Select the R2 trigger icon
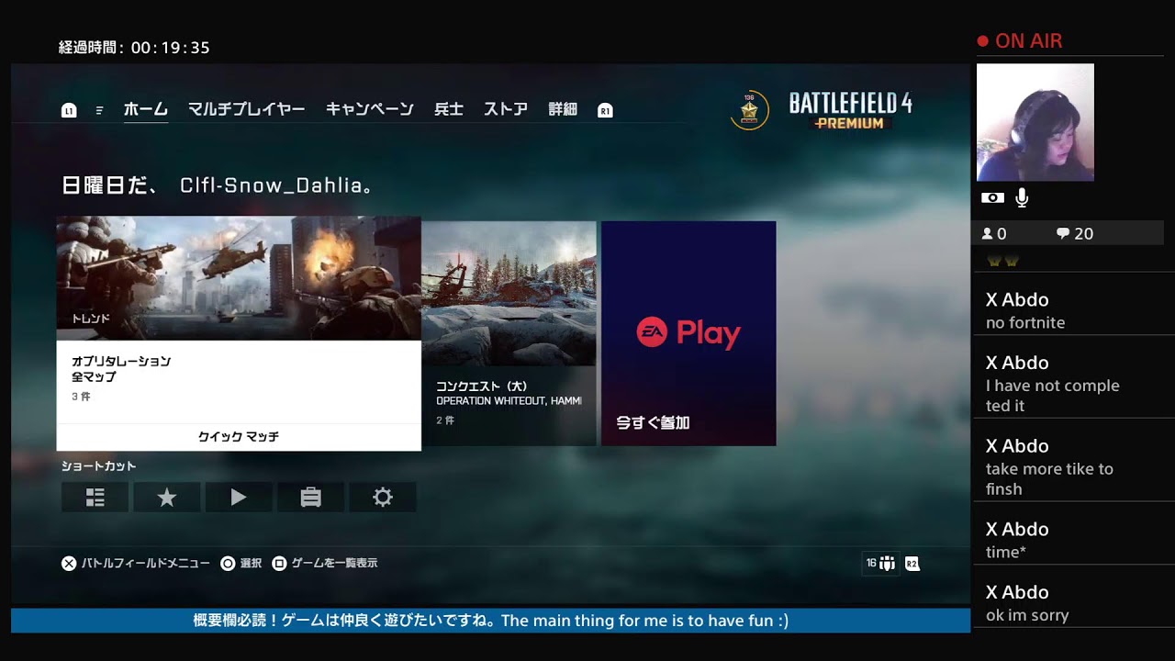Screen dimensions: 1175x661 coord(912,563)
